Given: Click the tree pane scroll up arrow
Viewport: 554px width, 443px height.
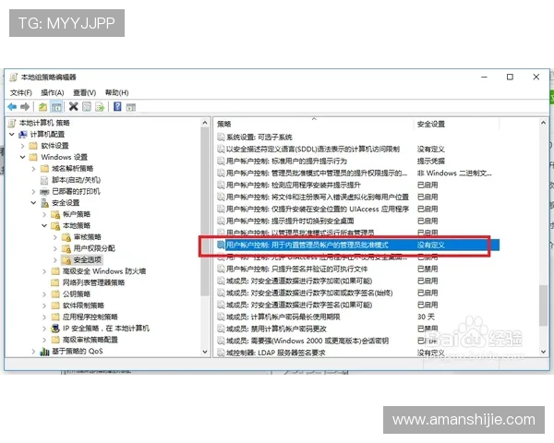Looking at the screenshot, I should 205,123.
